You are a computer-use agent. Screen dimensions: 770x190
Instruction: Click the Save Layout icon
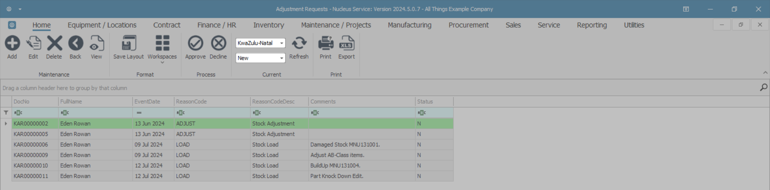pos(128,43)
